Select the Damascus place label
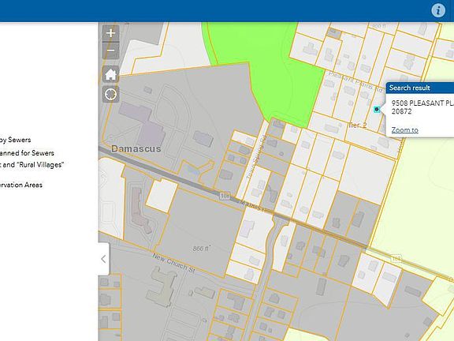This screenshot has height=341, width=454. [136, 148]
